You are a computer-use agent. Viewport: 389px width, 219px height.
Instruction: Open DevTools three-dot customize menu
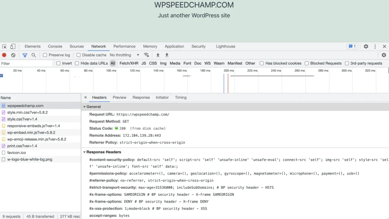click(x=375, y=46)
